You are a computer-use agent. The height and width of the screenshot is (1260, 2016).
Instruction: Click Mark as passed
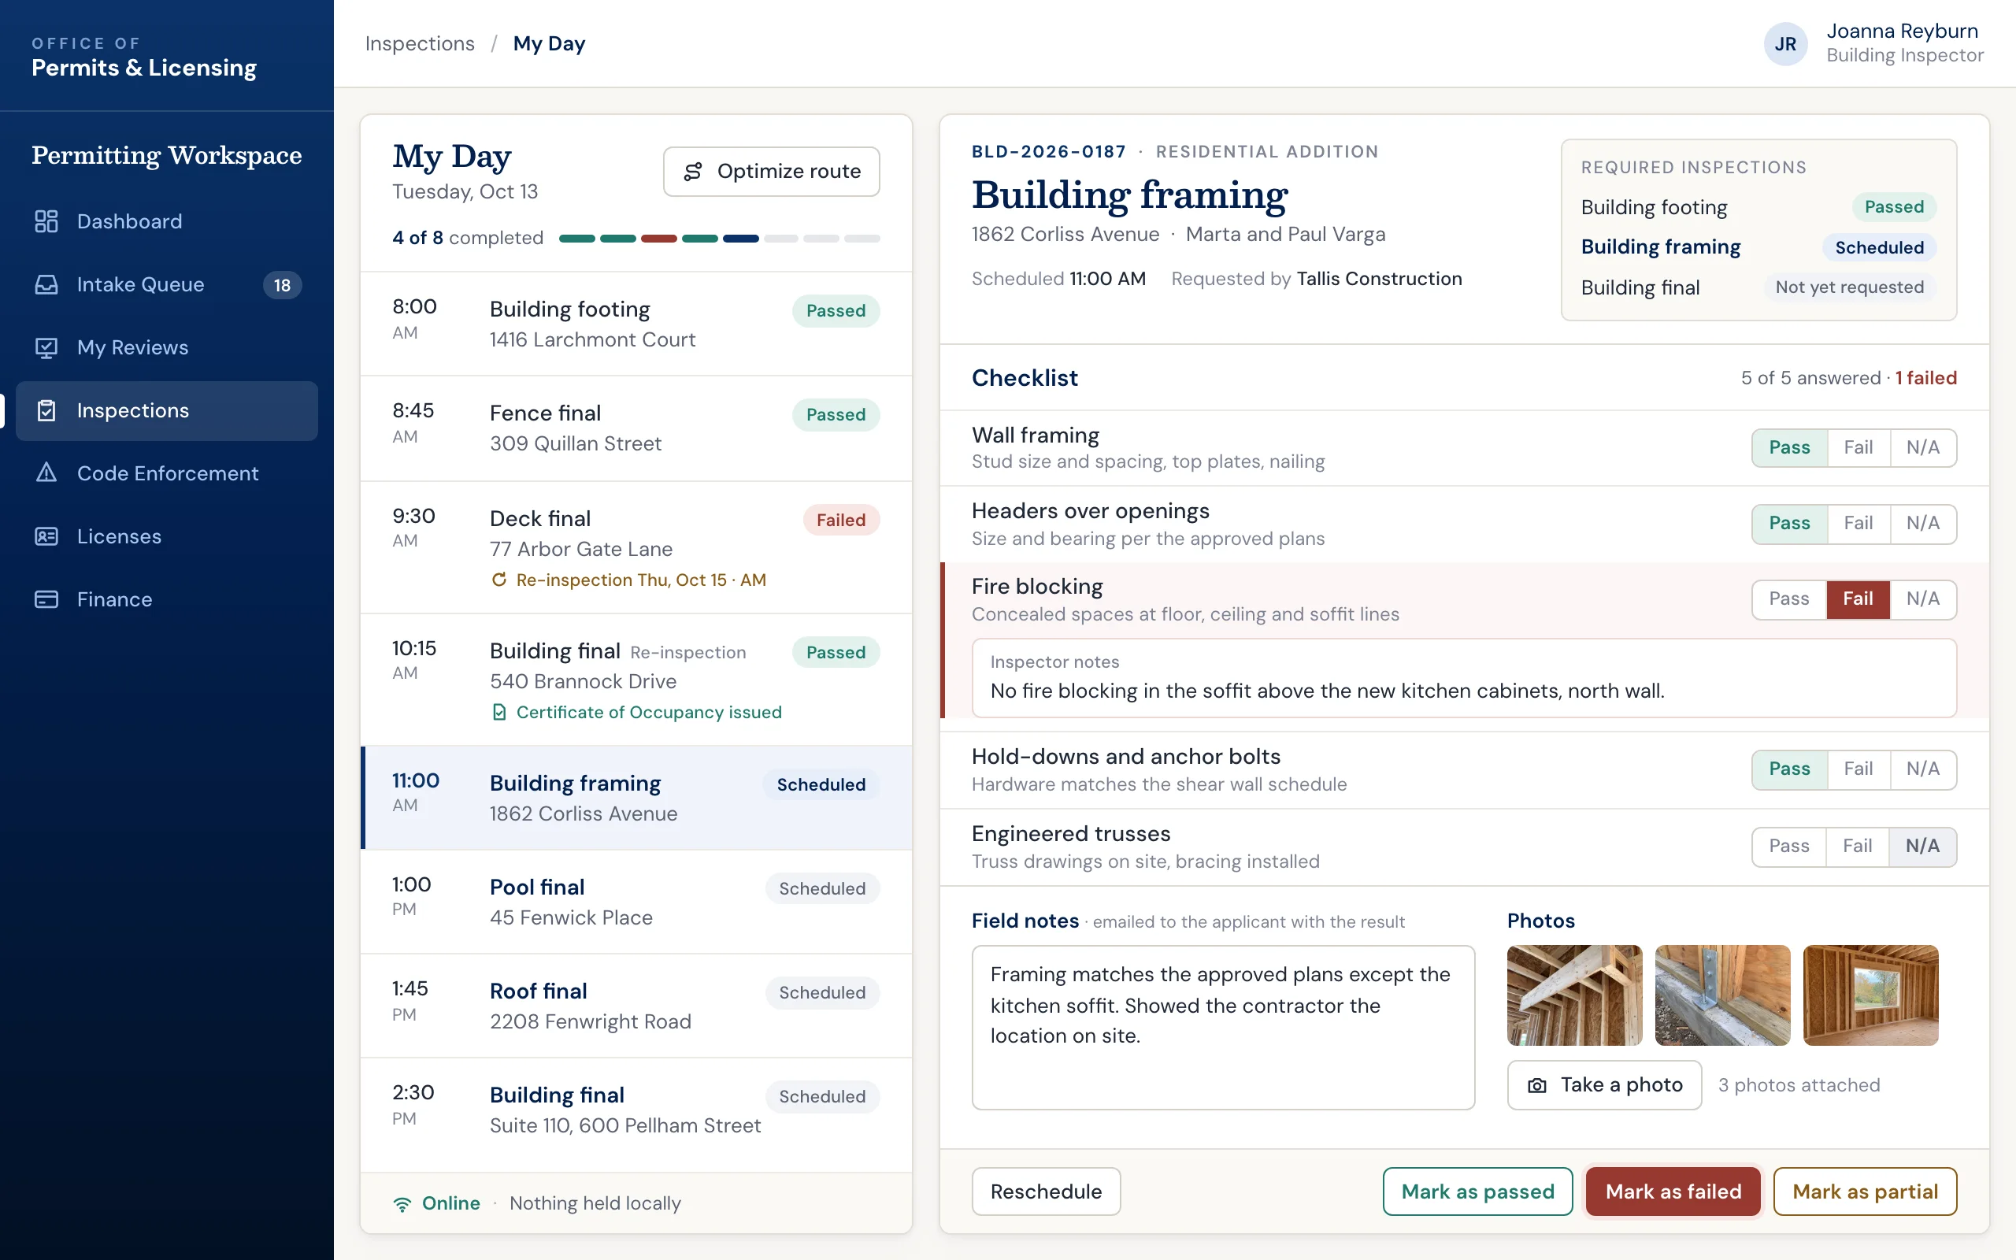1478,1191
